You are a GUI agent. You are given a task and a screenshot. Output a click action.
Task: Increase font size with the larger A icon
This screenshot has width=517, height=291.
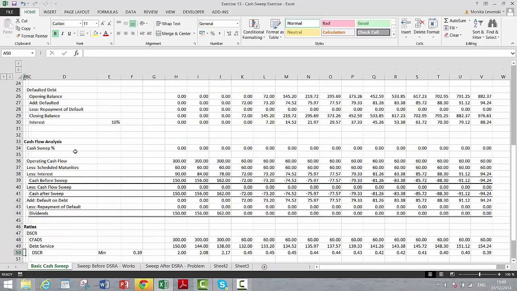[103, 24]
